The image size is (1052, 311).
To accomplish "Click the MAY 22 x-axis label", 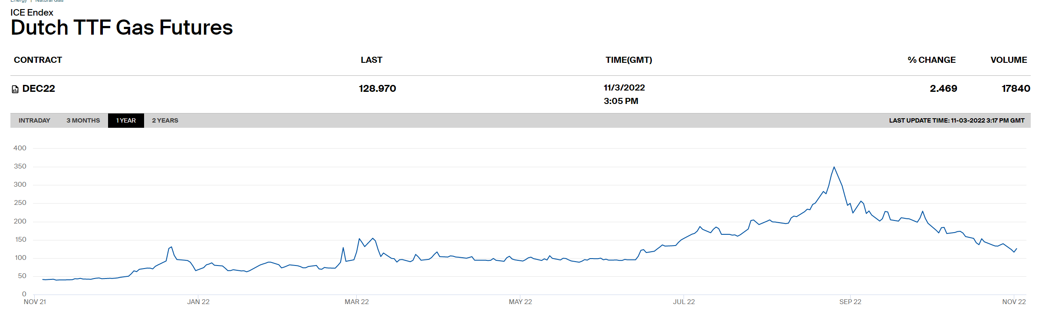I will click(520, 301).
